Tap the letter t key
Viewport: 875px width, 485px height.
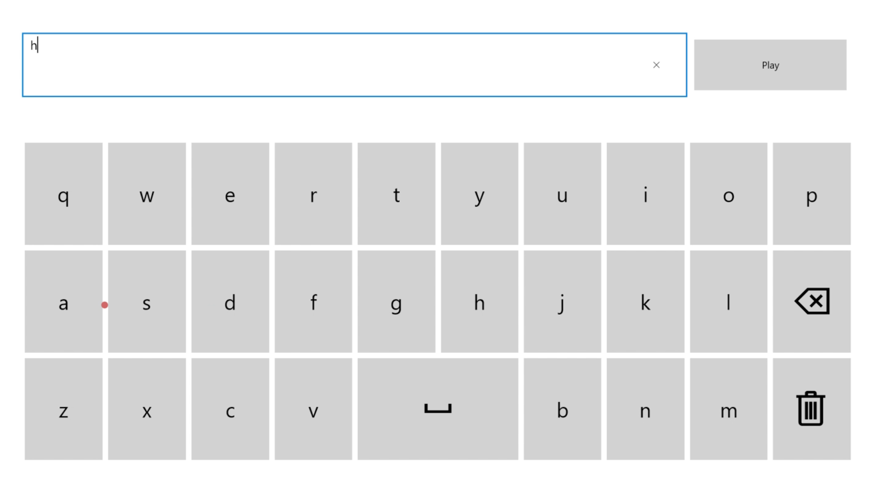(396, 194)
